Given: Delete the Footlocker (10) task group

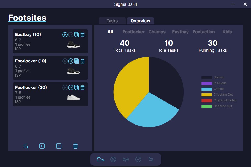Looking at the screenshot, I should tap(83, 61).
